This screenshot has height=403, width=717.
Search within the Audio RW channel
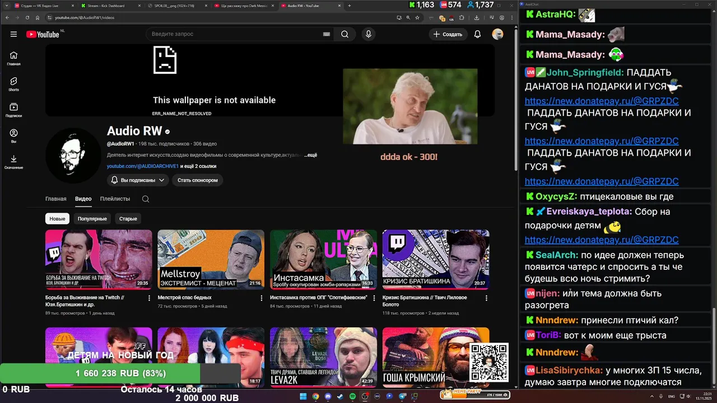pyautogui.click(x=146, y=199)
